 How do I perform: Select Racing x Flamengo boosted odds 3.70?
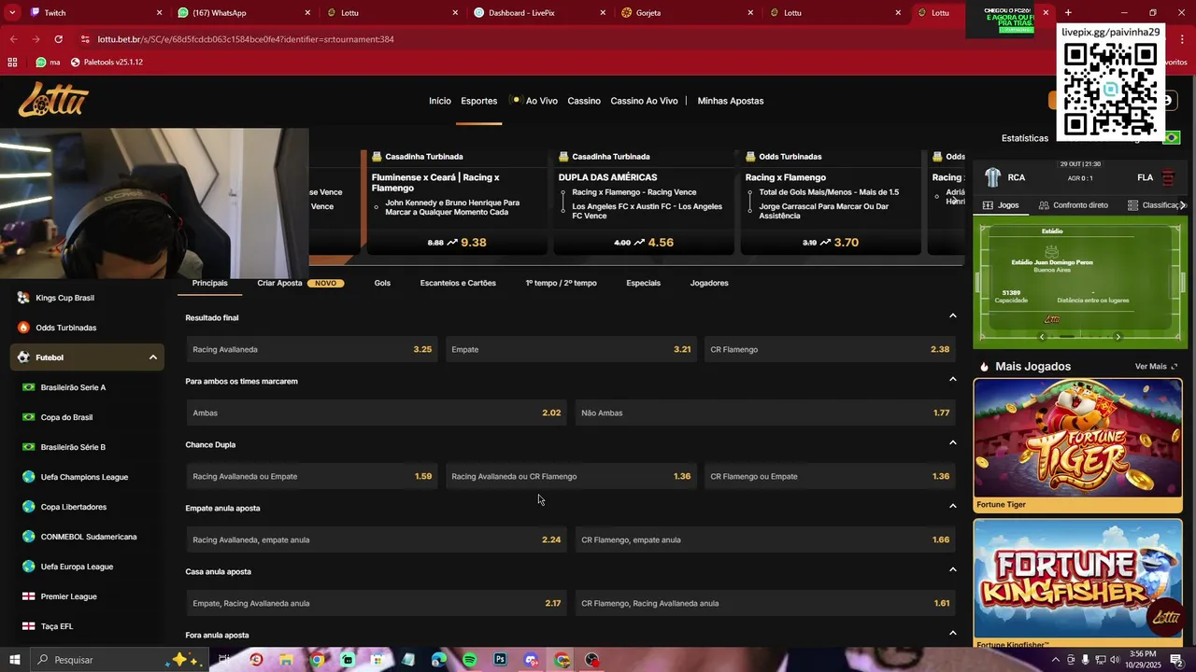pos(831,242)
